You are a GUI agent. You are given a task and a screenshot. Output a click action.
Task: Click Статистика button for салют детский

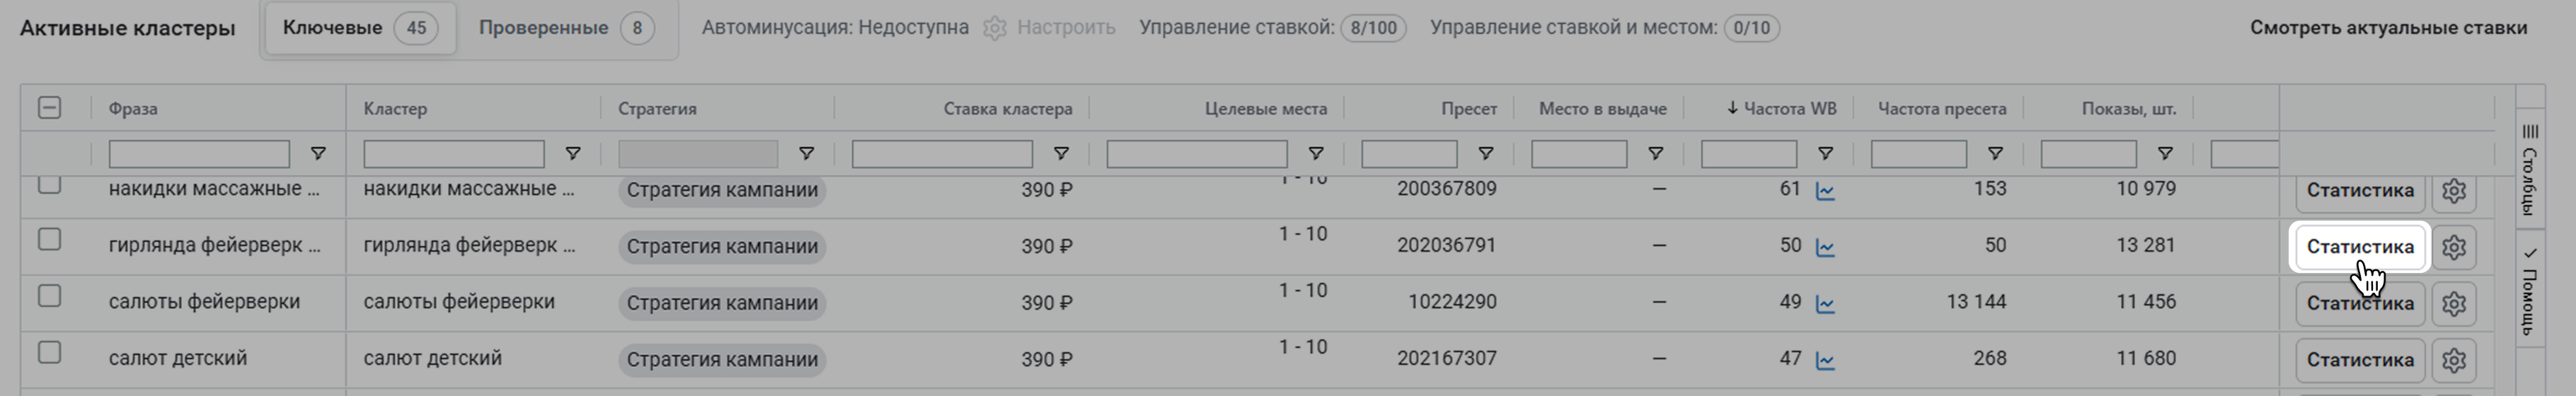coord(2360,360)
